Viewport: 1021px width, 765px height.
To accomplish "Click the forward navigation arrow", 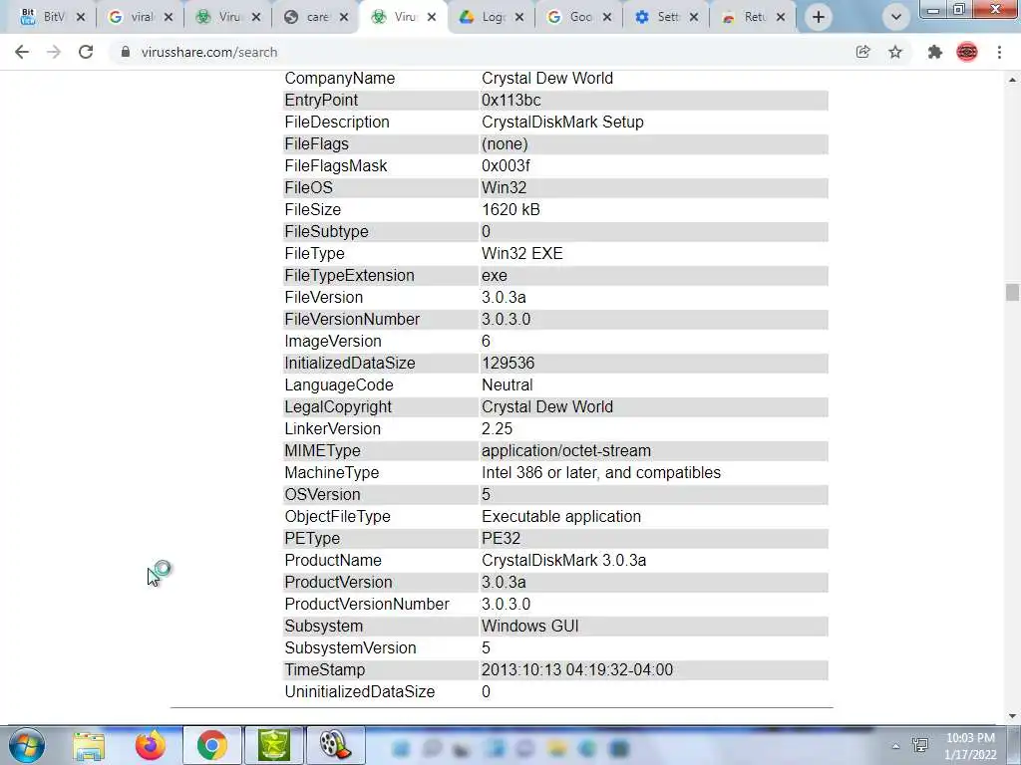I will (x=54, y=52).
